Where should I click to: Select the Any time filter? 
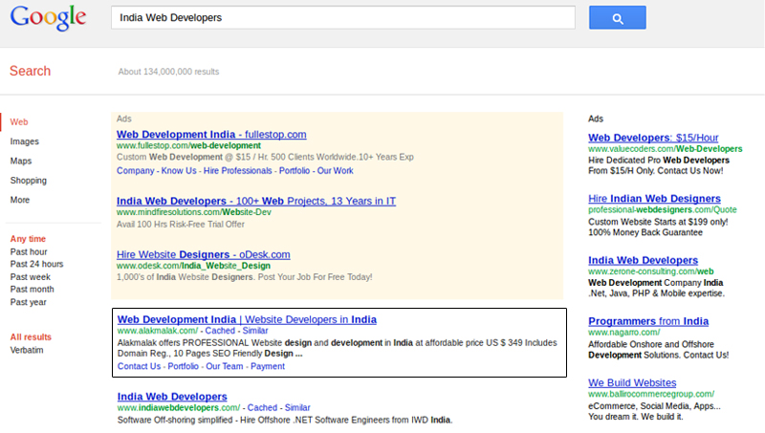pos(28,239)
